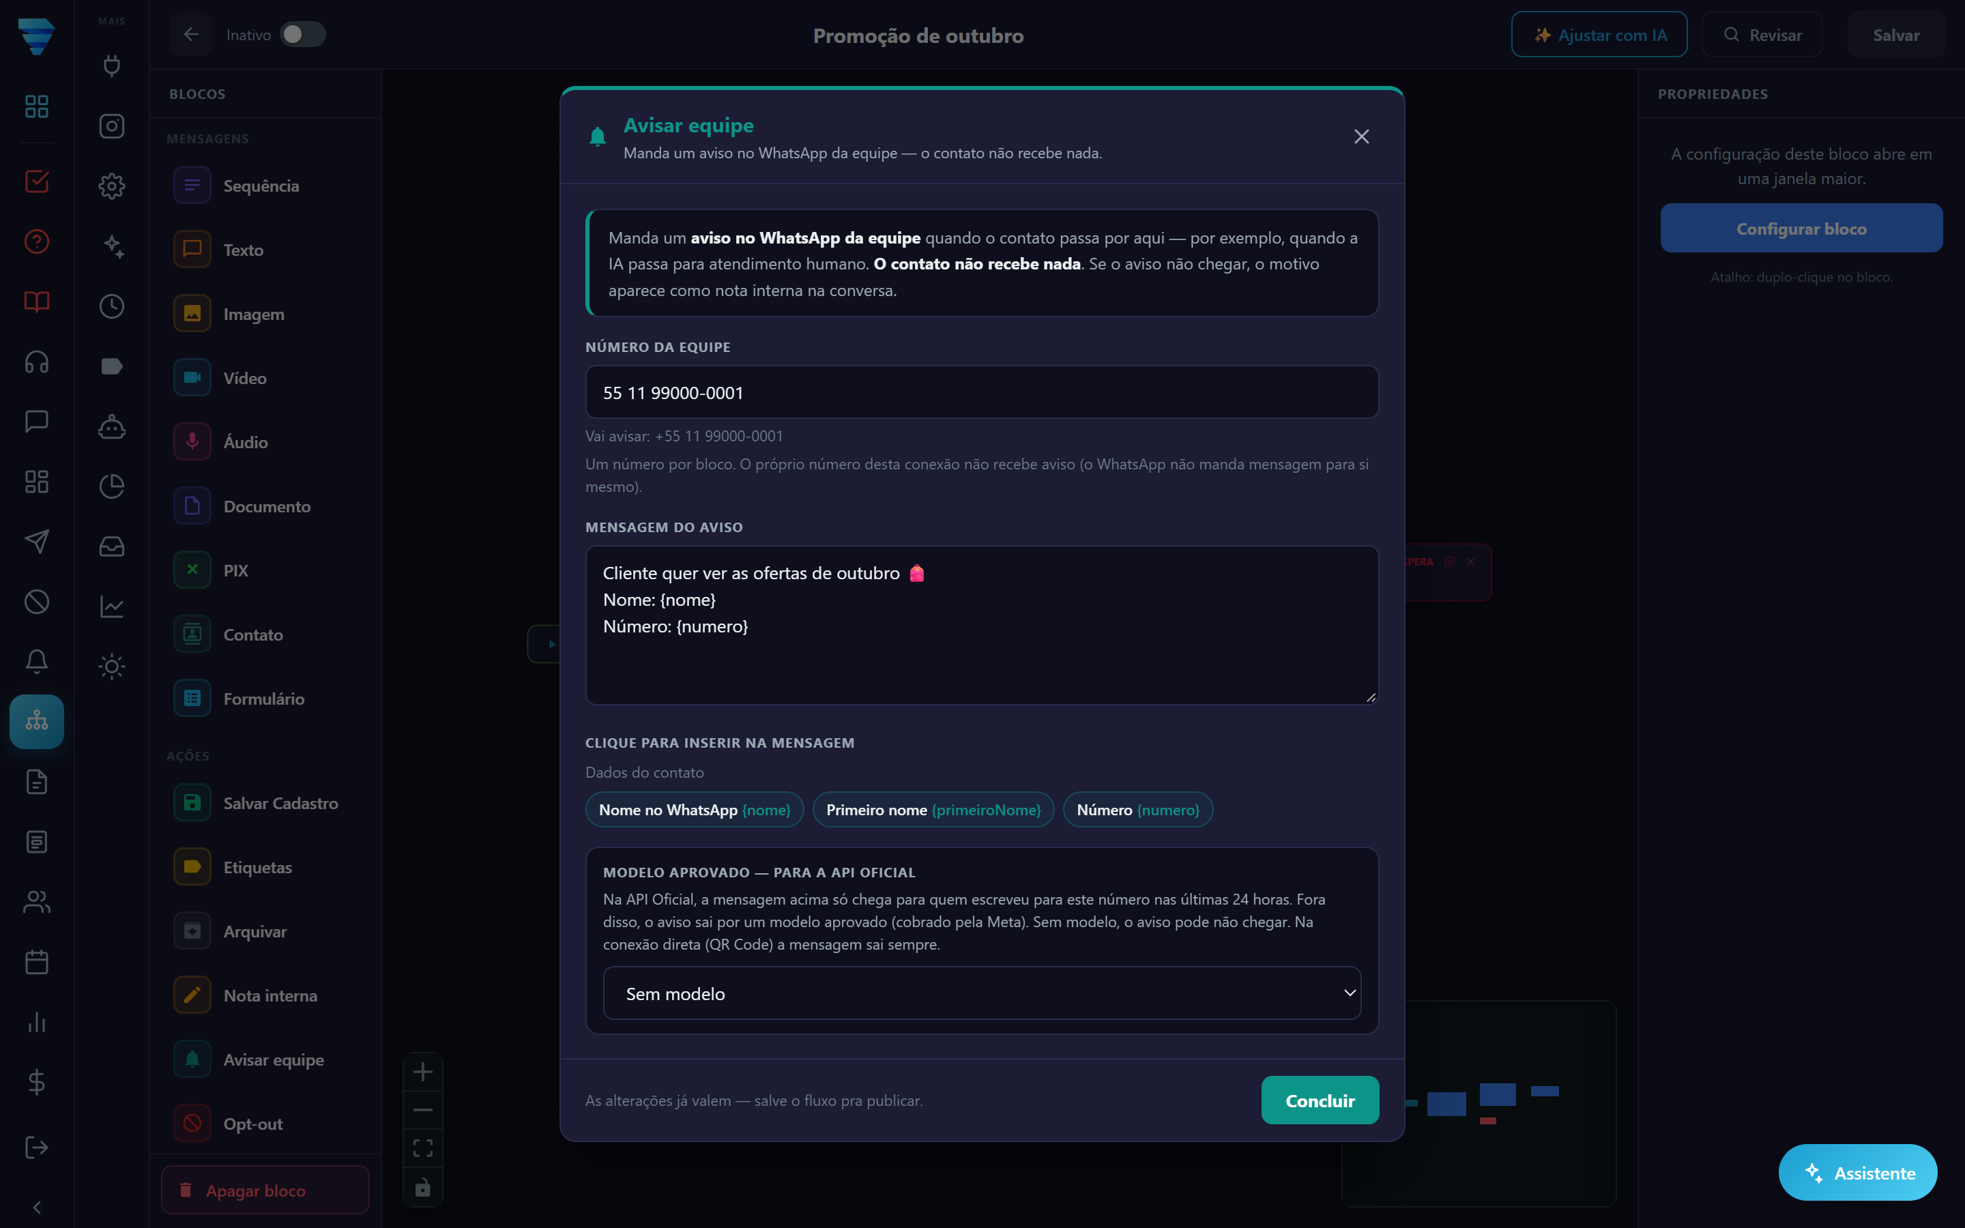
Task: Add the Texto block
Action: click(x=265, y=249)
